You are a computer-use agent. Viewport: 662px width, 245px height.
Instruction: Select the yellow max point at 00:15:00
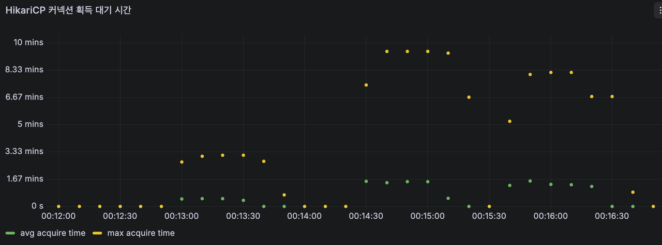pos(428,51)
